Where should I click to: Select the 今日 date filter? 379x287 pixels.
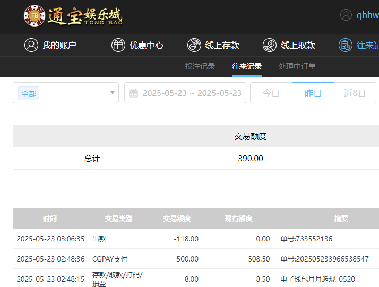click(271, 93)
